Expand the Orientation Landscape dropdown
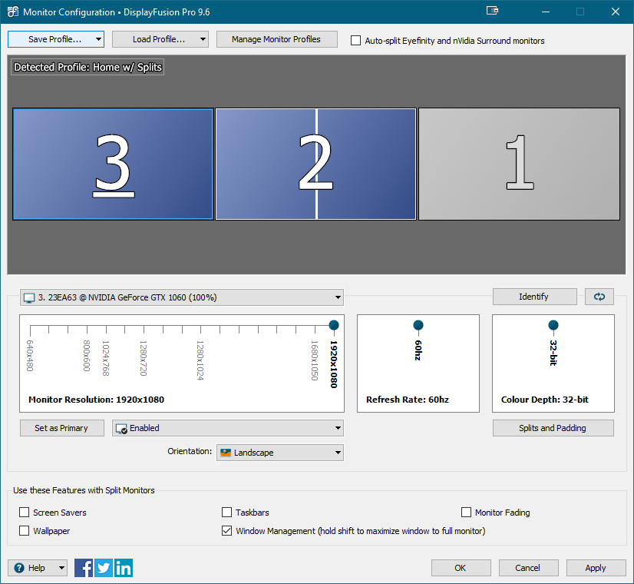634x584 pixels. click(280, 453)
